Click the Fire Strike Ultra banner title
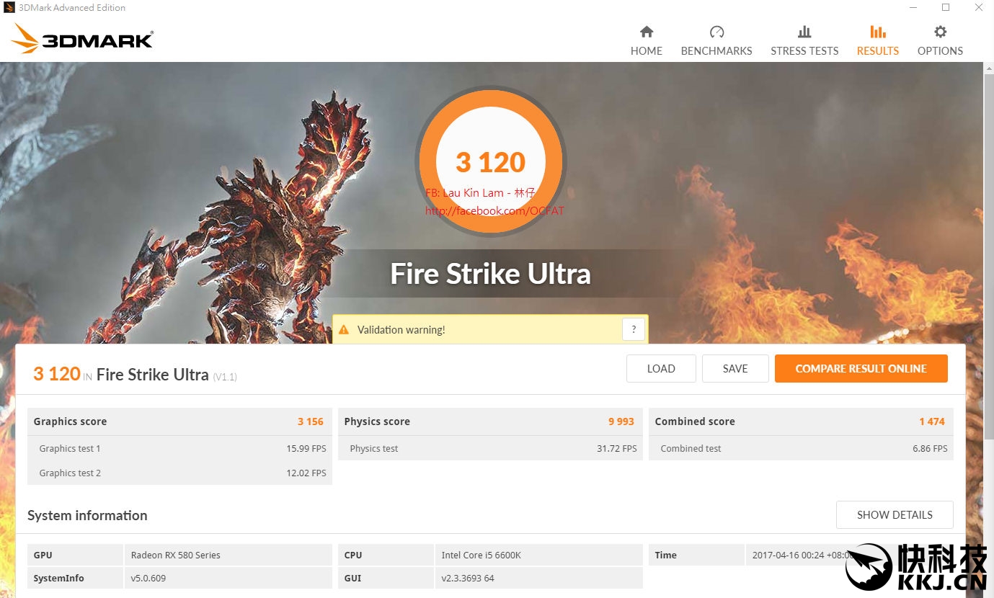 491,274
